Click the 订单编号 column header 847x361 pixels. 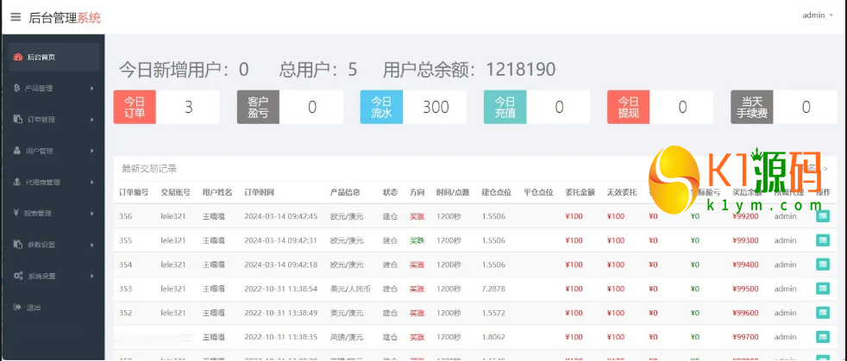pyautogui.click(x=134, y=192)
